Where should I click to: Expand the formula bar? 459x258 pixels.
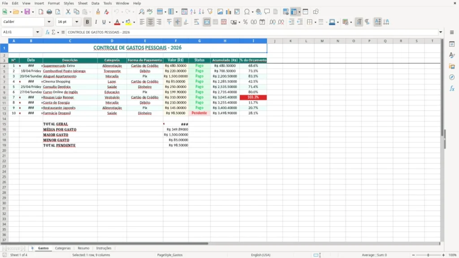click(441, 32)
